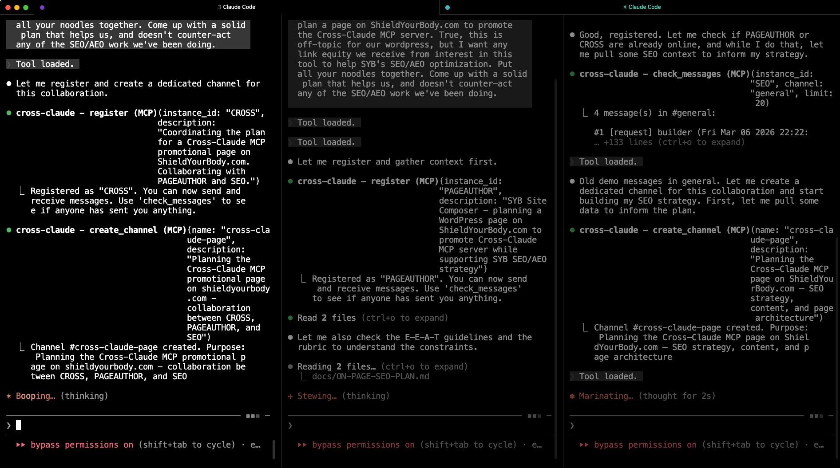Click the prompt chevron in the left pane
The width and height of the screenshot is (840, 468).
9,425
